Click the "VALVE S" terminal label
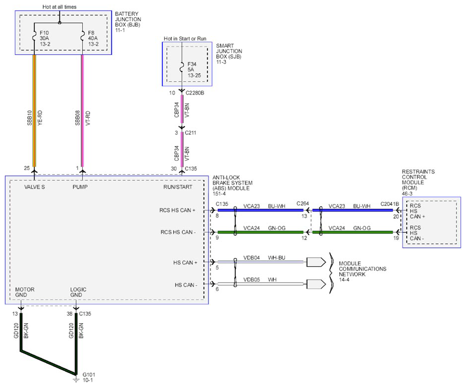This screenshot has height=387, width=466. (x=35, y=187)
